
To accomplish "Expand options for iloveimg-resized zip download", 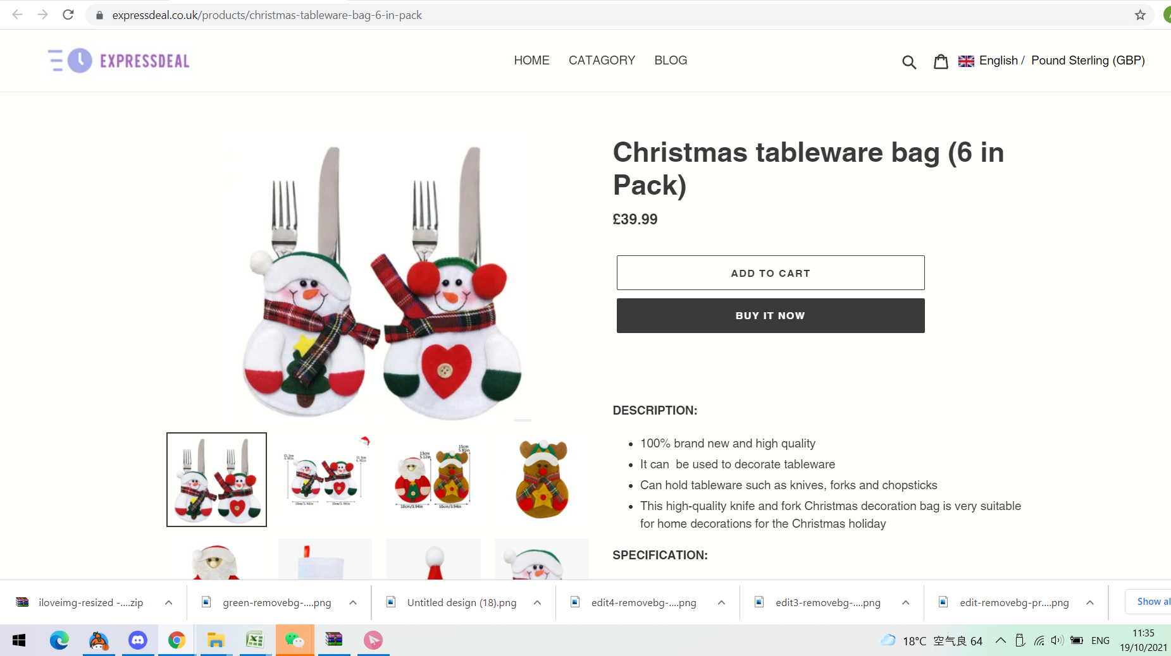I will click(168, 602).
